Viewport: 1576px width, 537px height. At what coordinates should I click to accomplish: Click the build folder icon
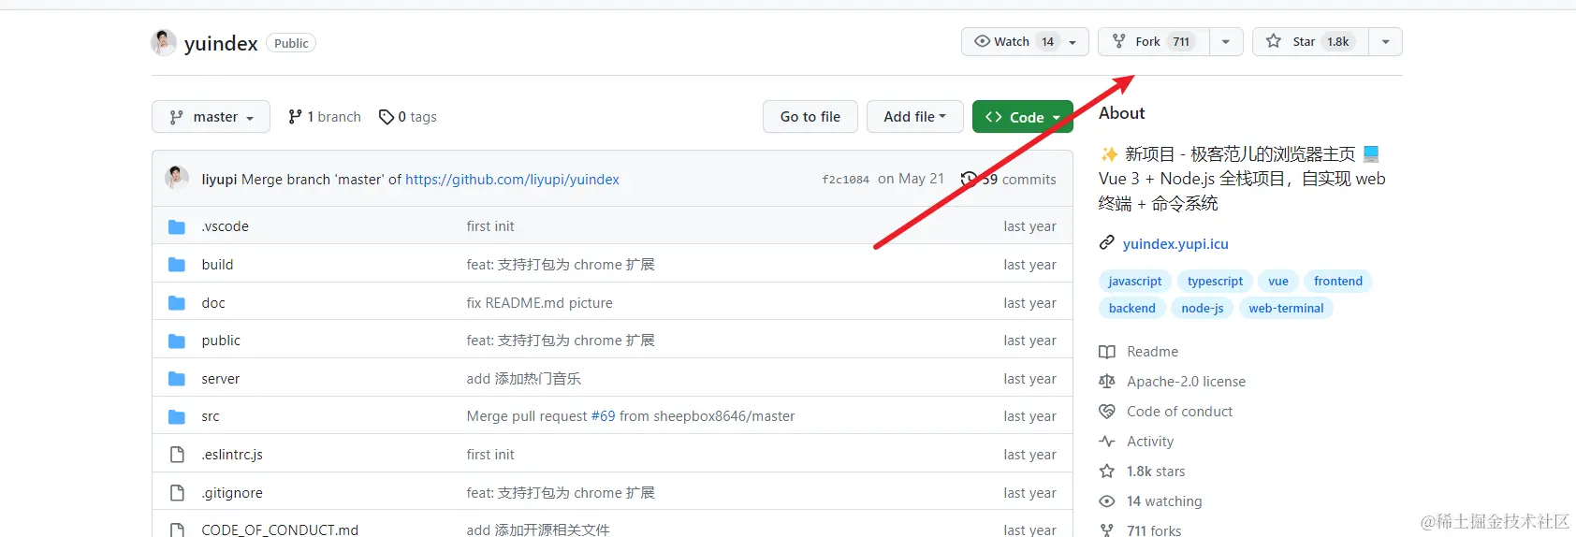177,265
